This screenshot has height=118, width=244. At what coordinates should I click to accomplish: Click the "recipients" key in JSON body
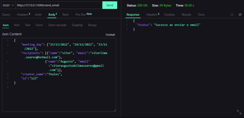click(x=32, y=53)
